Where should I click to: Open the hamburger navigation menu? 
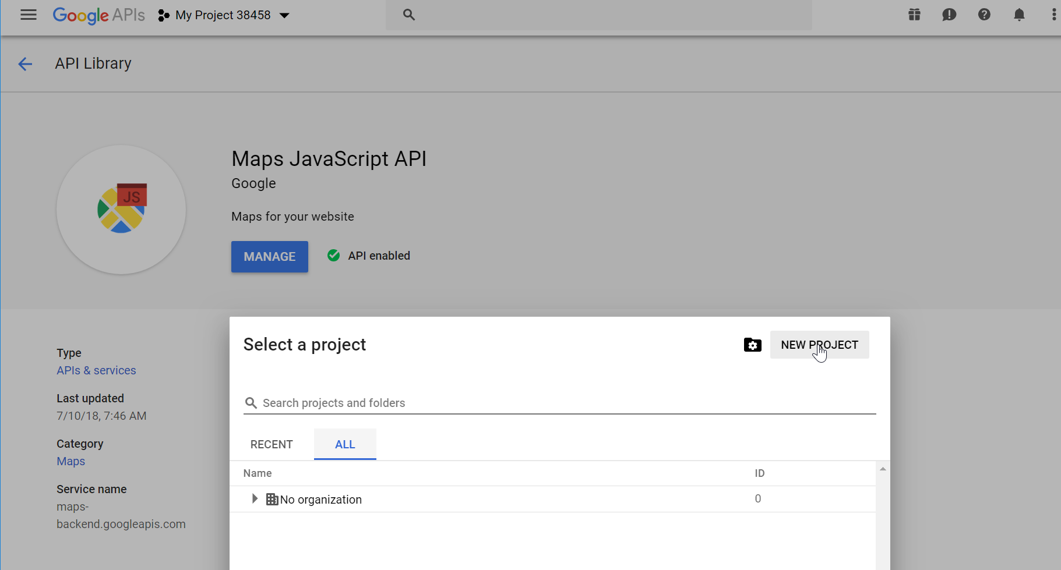pos(28,15)
